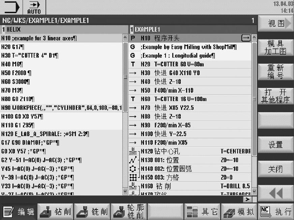Select N120 钻中心孔 program step
This screenshot has width=294, height=220.
189,152
